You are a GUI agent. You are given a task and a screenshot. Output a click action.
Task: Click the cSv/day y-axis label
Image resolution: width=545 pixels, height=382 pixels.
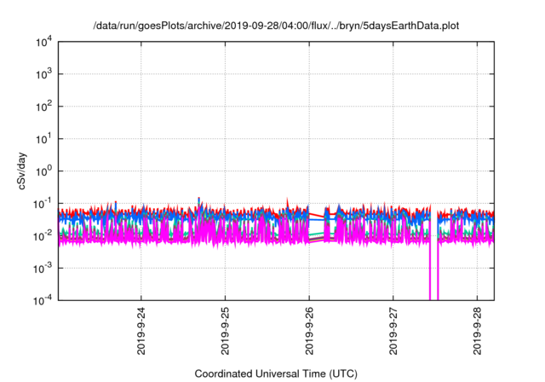click(21, 171)
